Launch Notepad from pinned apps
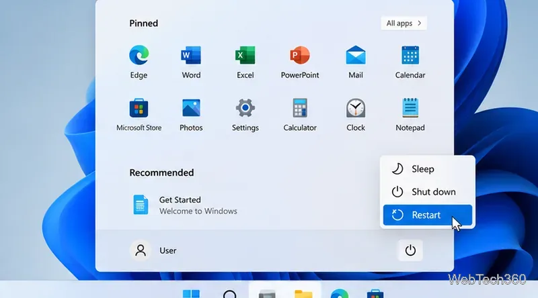The height and width of the screenshot is (298, 538). (x=410, y=115)
